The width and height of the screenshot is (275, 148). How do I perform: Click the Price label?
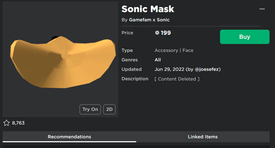127,33
